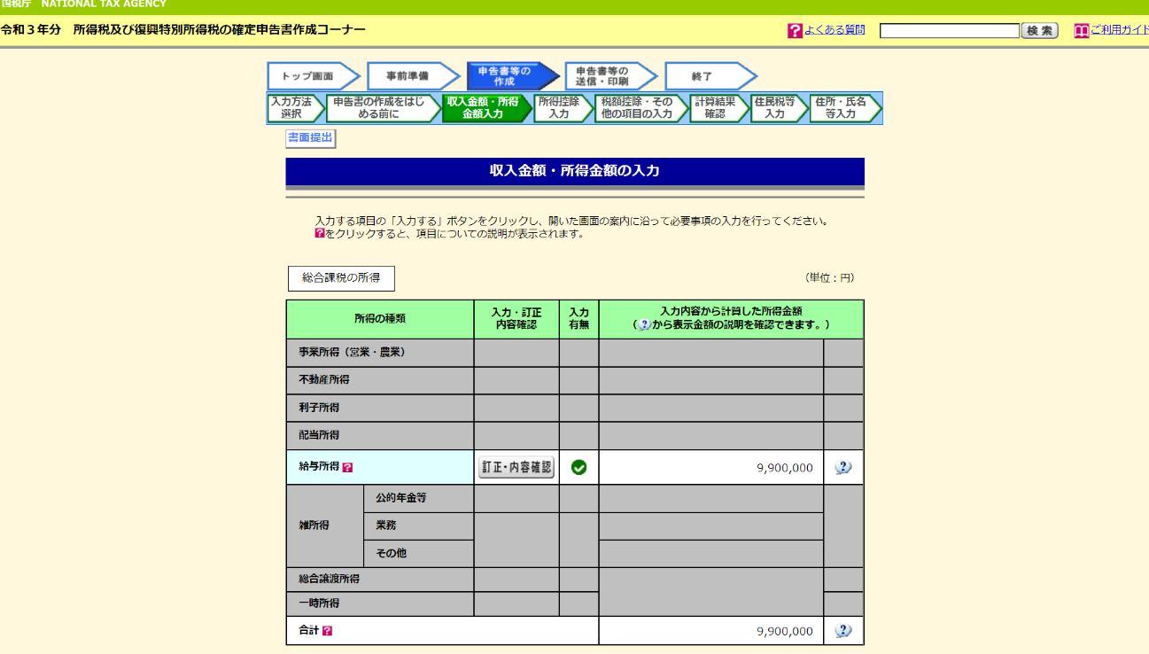Click the question mark icon beside よくある質問
Screen dimensions: 1149x654
[795, 31]
